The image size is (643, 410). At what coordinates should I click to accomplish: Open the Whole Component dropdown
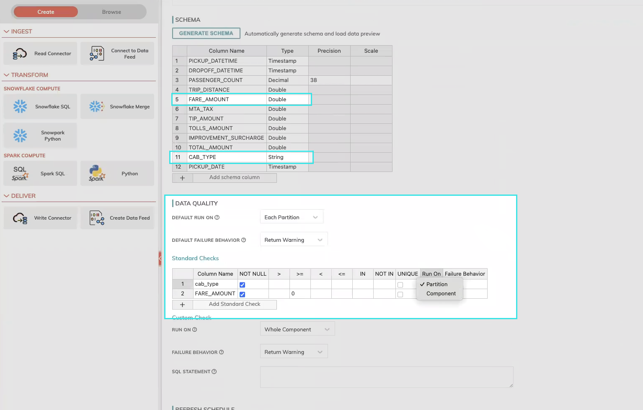pos(297,329)
